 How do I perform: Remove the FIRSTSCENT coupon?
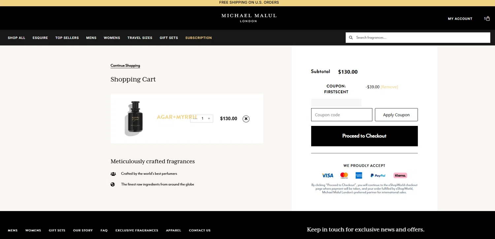[x=389, y=87]
